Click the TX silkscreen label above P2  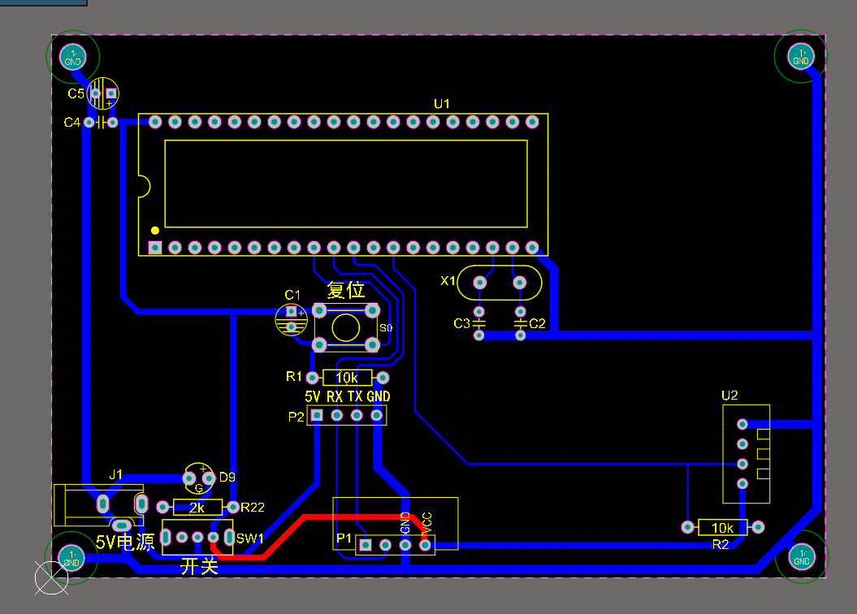pyautogui.click(x=355, y=396)
